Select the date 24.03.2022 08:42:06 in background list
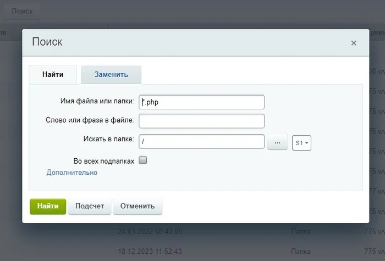The width and height of the screenshot is (385, 261). pos(150,231)
